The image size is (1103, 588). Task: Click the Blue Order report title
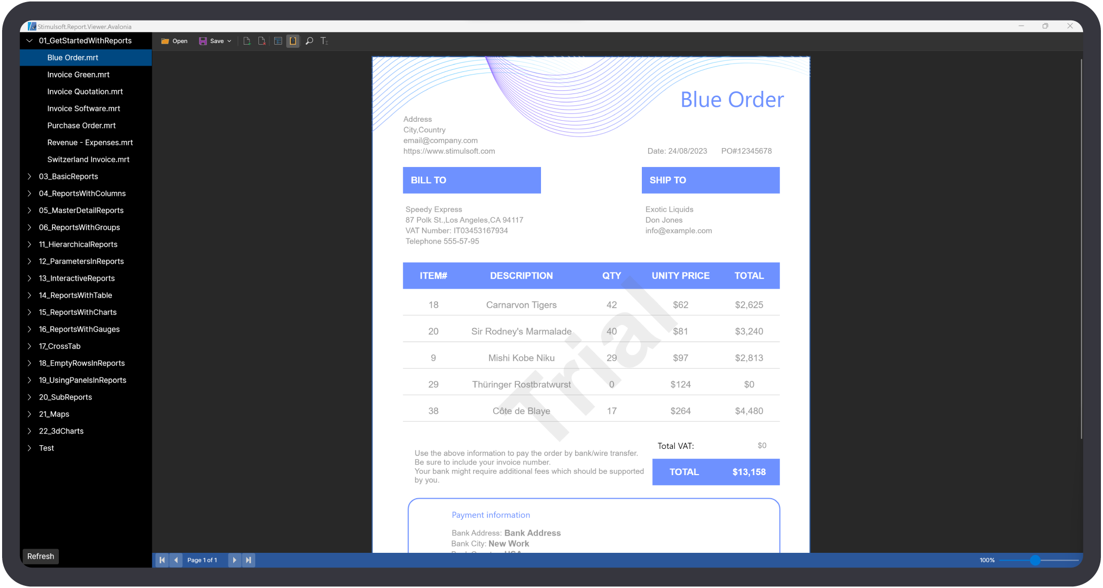(x=732, y=100)
